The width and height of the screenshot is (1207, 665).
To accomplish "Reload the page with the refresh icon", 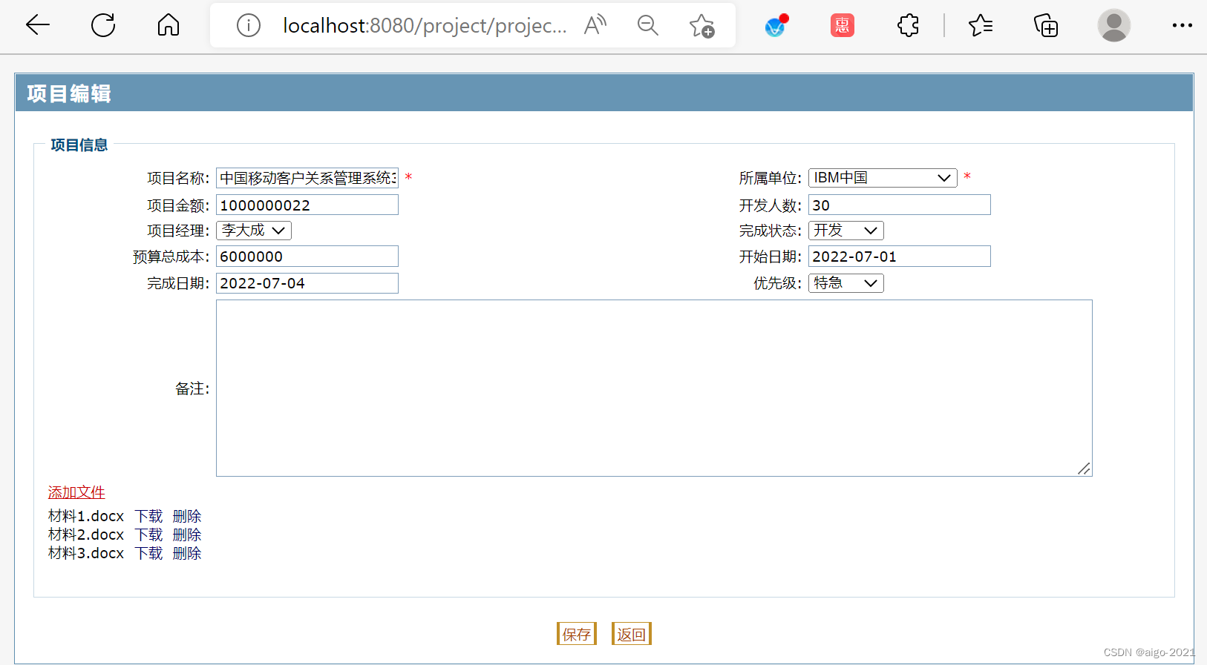I will [103, 25].
